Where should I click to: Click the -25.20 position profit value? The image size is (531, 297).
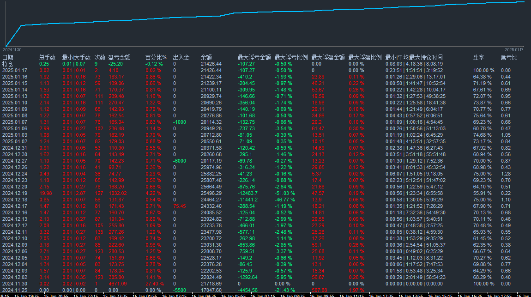click(x=115, y=64)
